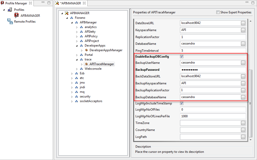Collapse the APIMANAGER root tree node
This screenshot has height=160, width=257.
62,13
